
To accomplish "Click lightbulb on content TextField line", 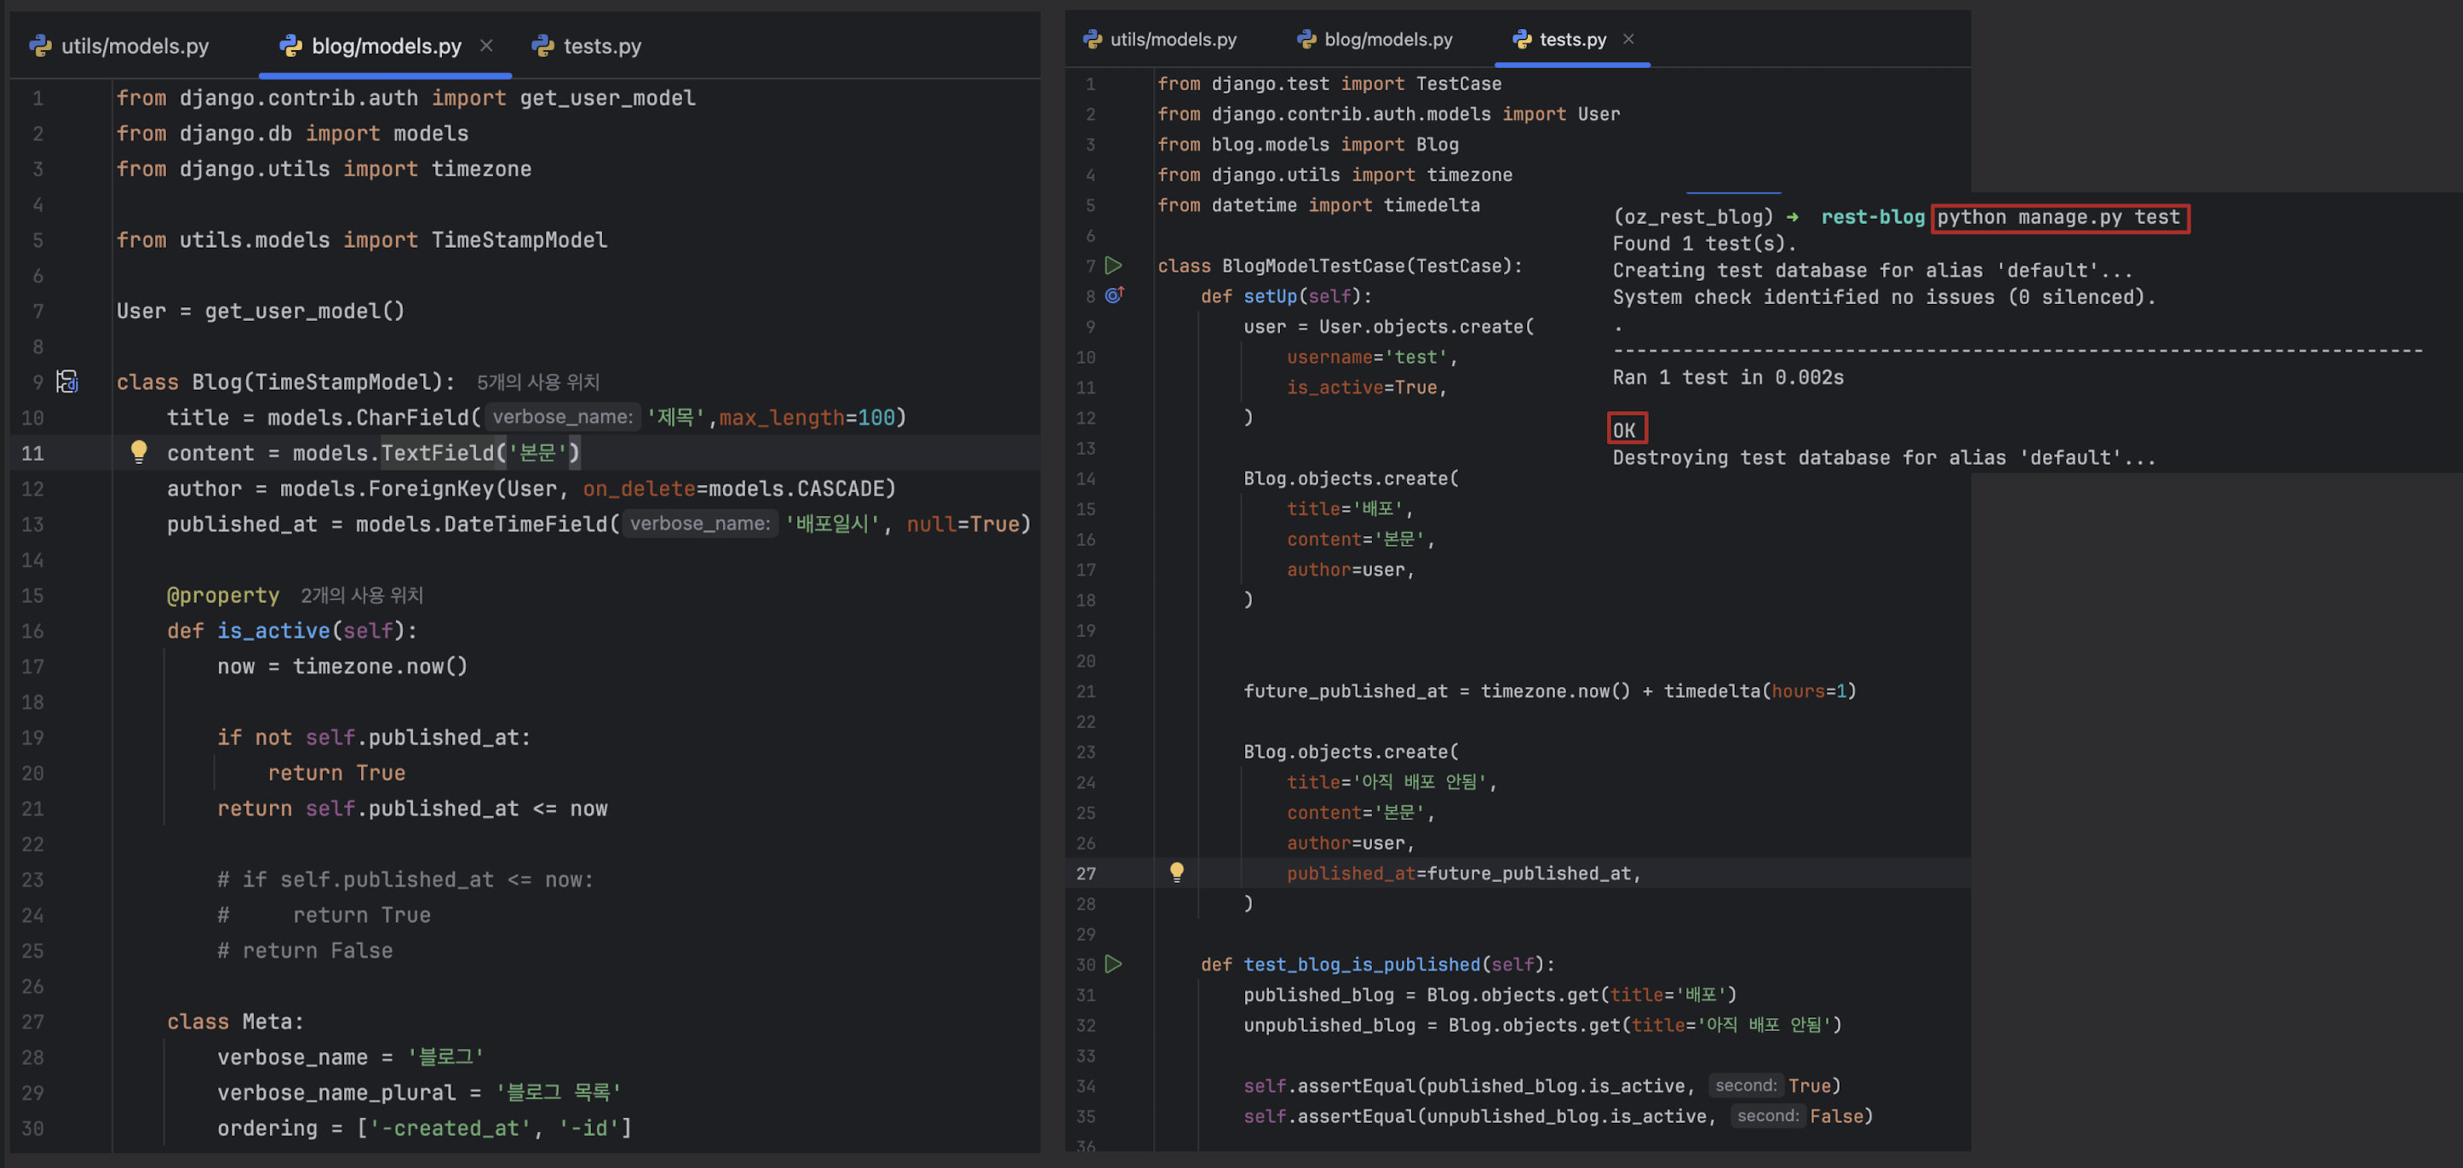I will click(139, 451).
